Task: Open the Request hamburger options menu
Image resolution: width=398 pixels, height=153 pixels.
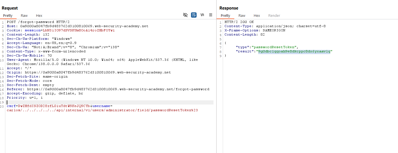Action: point(211,15)
